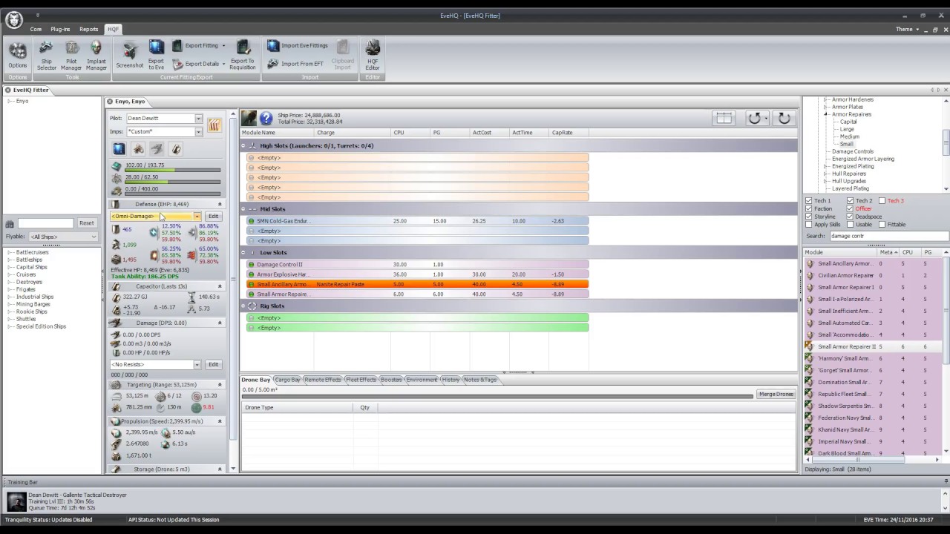Click the Reset button
This screenshot has width=950, height=534.
(x=87, y=223)
